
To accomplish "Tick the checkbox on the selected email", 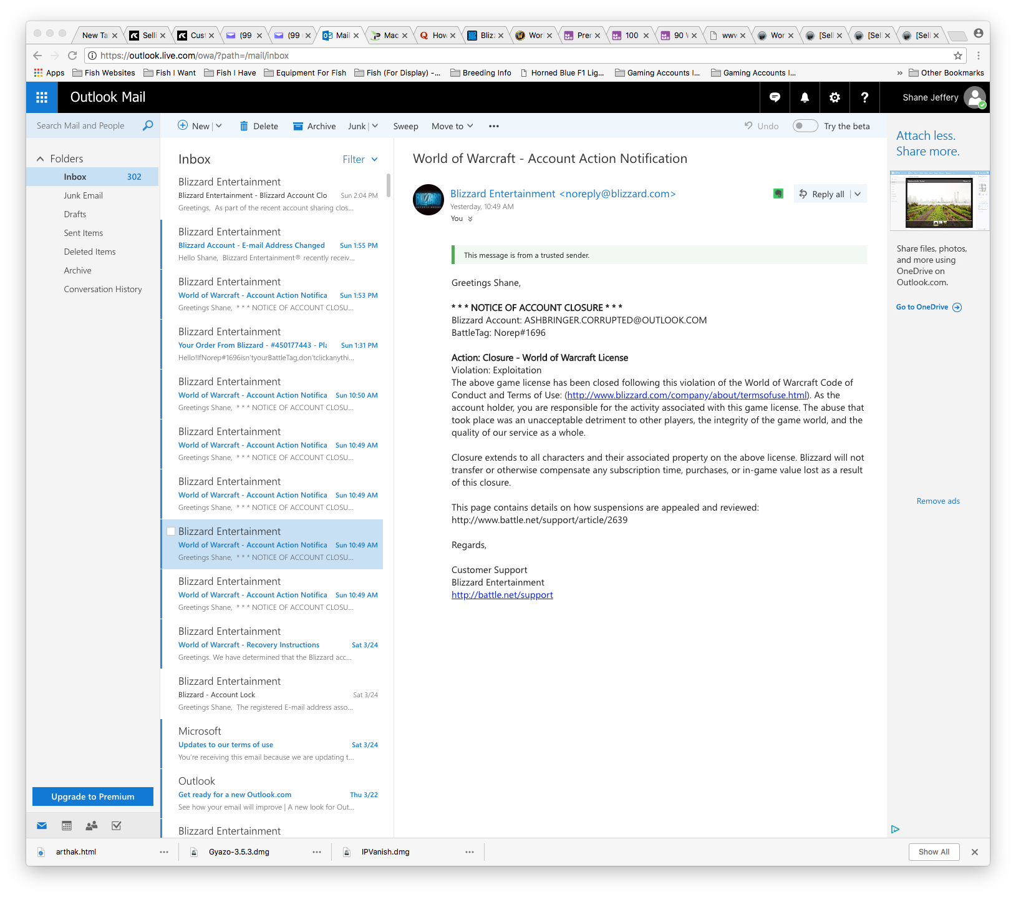I will click(171, 531).
